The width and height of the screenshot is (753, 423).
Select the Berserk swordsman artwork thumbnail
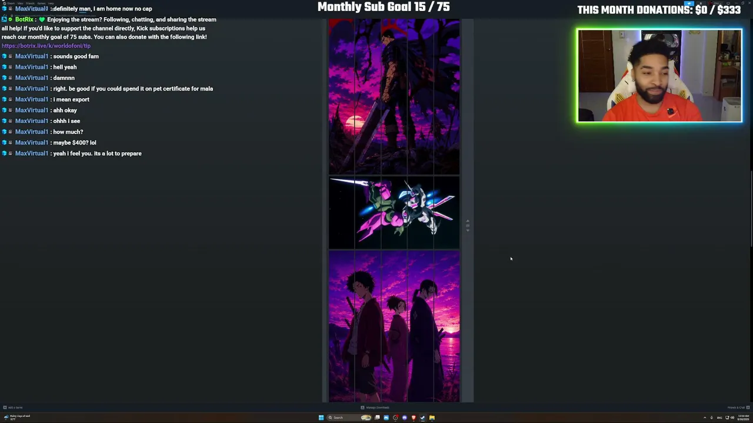(394, 96)
